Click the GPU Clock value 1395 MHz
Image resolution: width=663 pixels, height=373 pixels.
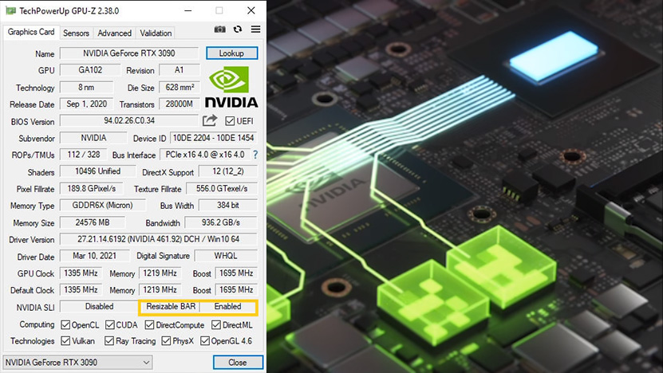pyautogui.click(x=81, y=273)
